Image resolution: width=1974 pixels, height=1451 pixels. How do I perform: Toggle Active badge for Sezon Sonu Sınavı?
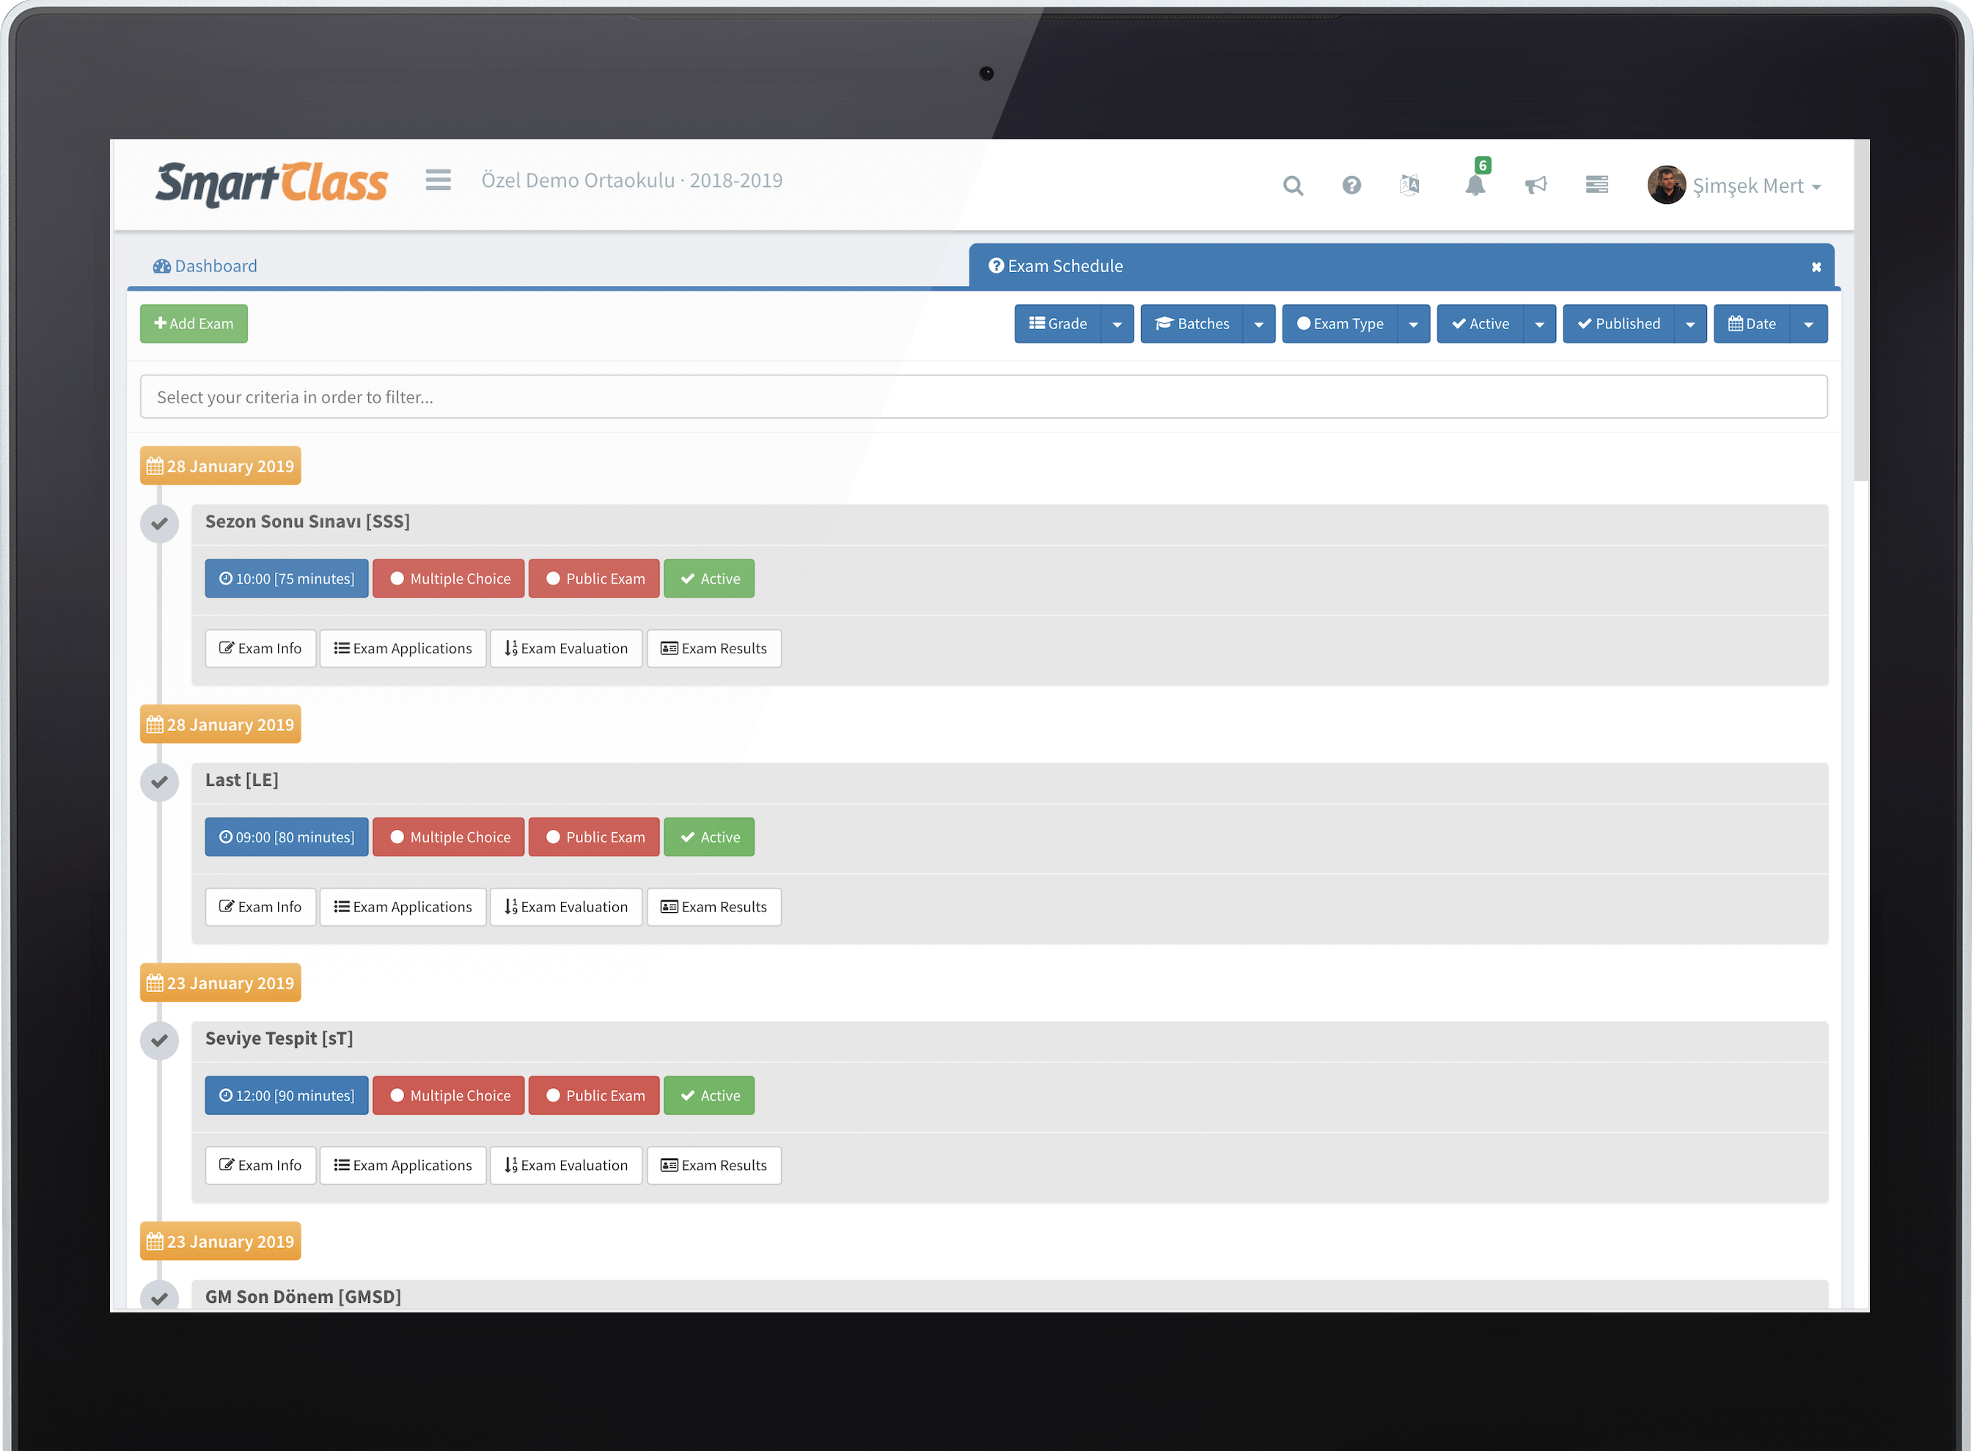pyautogui.click(x=709, y=578)
